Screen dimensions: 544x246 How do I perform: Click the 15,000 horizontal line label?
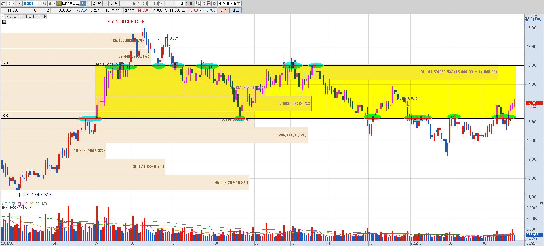click(6, 63)
